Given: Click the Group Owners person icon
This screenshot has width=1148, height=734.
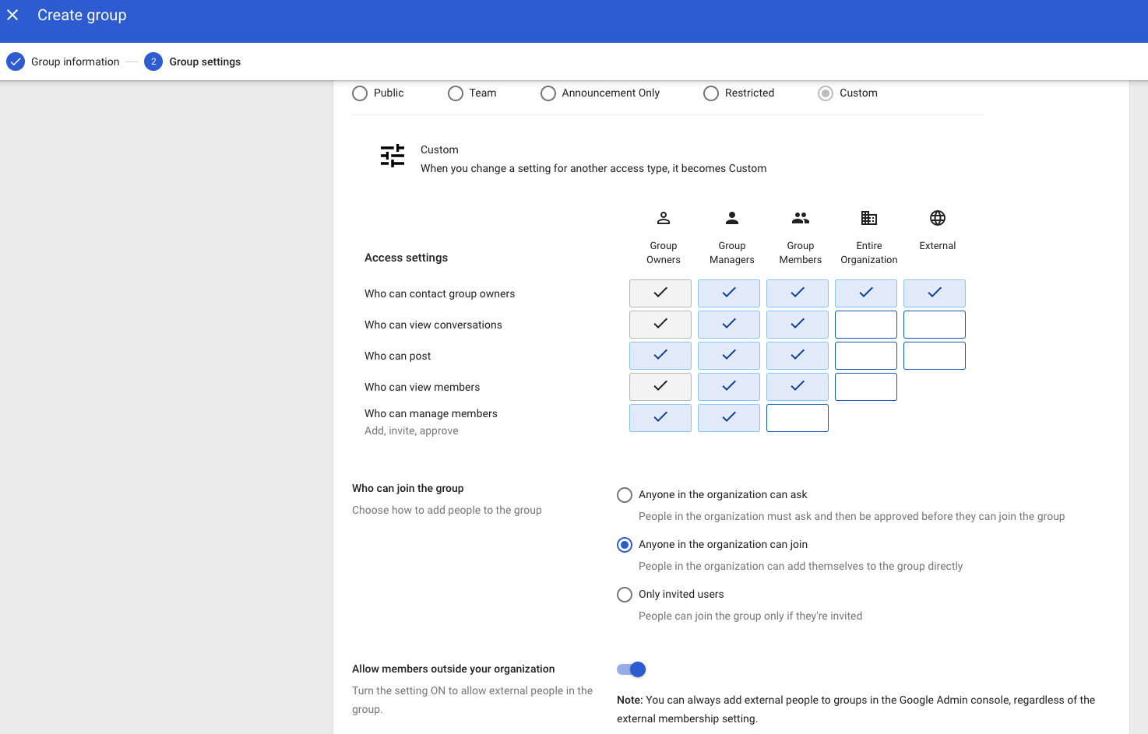Looking at the screenshot, I should (663, 218).
